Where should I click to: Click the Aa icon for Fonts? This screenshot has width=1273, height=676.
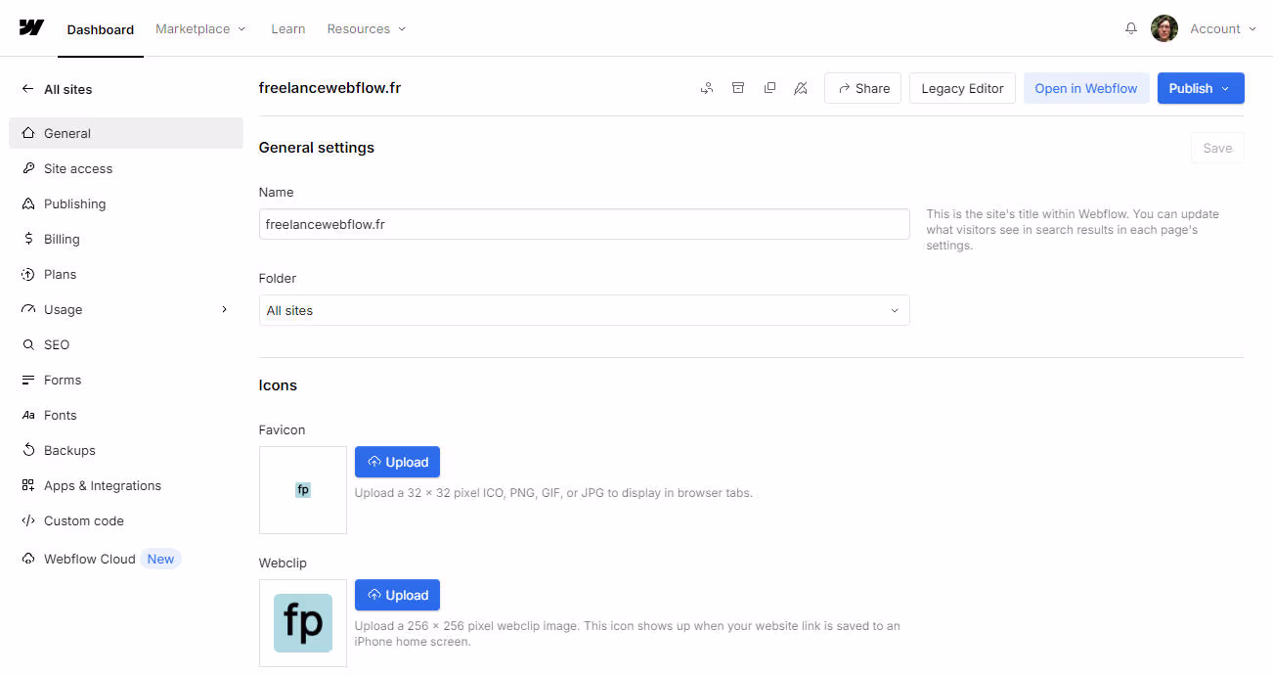coord(28,415)
